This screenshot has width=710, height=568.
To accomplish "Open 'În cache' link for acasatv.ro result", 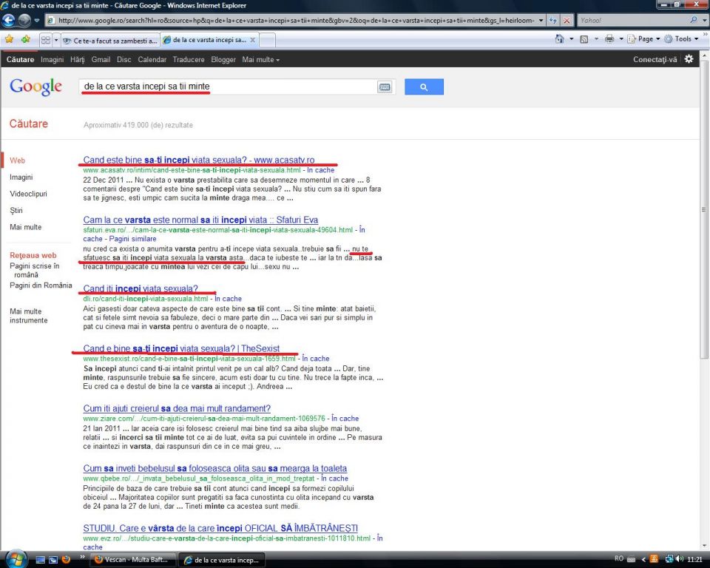I will [x=320, y=170].
